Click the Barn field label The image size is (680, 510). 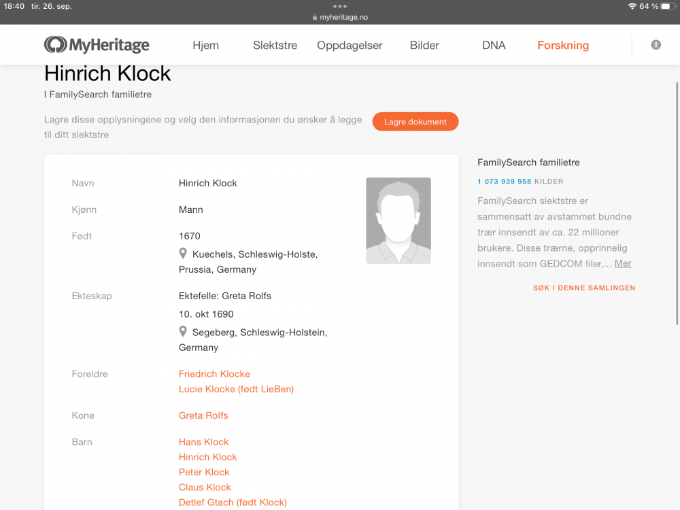[82, 442]
